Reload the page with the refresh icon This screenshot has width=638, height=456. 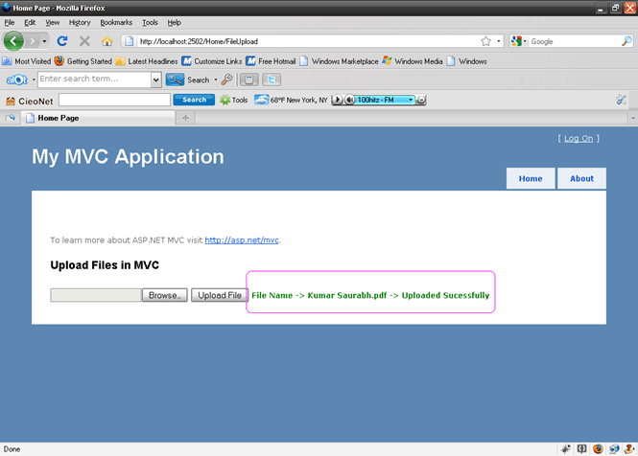point(62,41)
